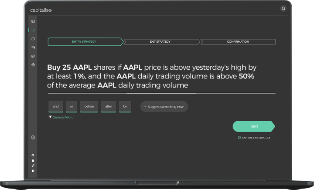The image size is (314, 190).
Task: Select the 'before' word chip
Action: point(89,107)
